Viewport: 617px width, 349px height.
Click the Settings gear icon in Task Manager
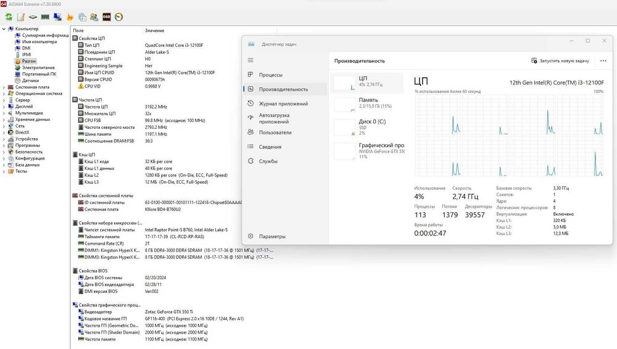(251, 236)
